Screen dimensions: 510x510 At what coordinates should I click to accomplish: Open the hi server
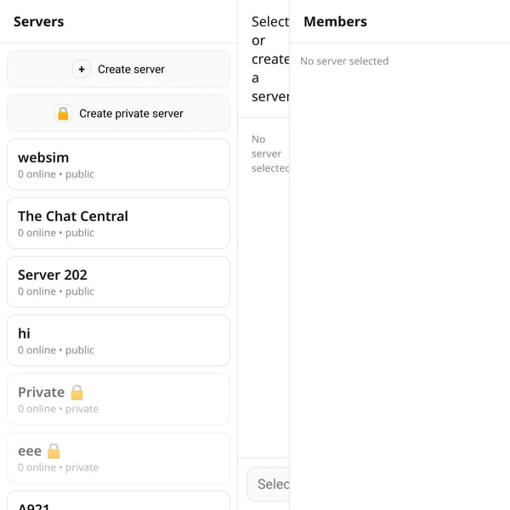(x=118, y=340)
